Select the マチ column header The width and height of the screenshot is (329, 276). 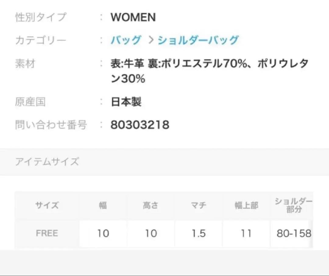click(x=198, y=205)
